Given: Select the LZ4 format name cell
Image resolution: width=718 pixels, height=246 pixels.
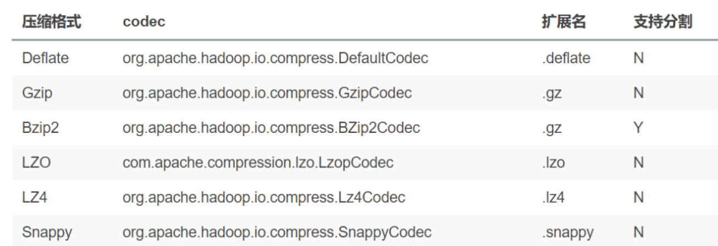Looking at the screenshot, I should pos(36,197).
